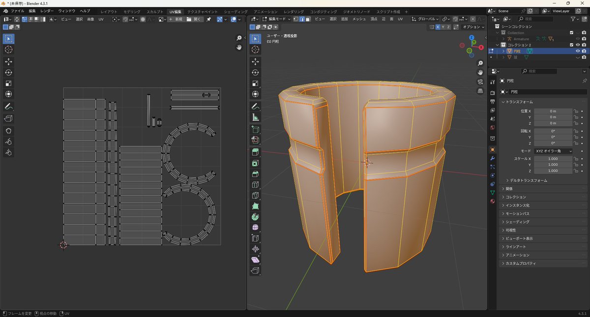Open the XYZ オイラー角 rotation mode dropdown
Screen dimensions: 590x317
click(x=554, y=151)
